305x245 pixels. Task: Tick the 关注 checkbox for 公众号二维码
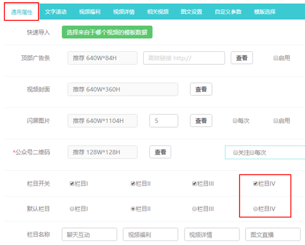[x=236, y=153]
